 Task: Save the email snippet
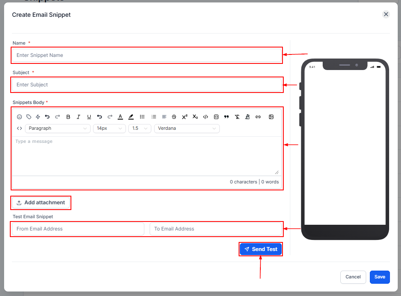(380, 277)
